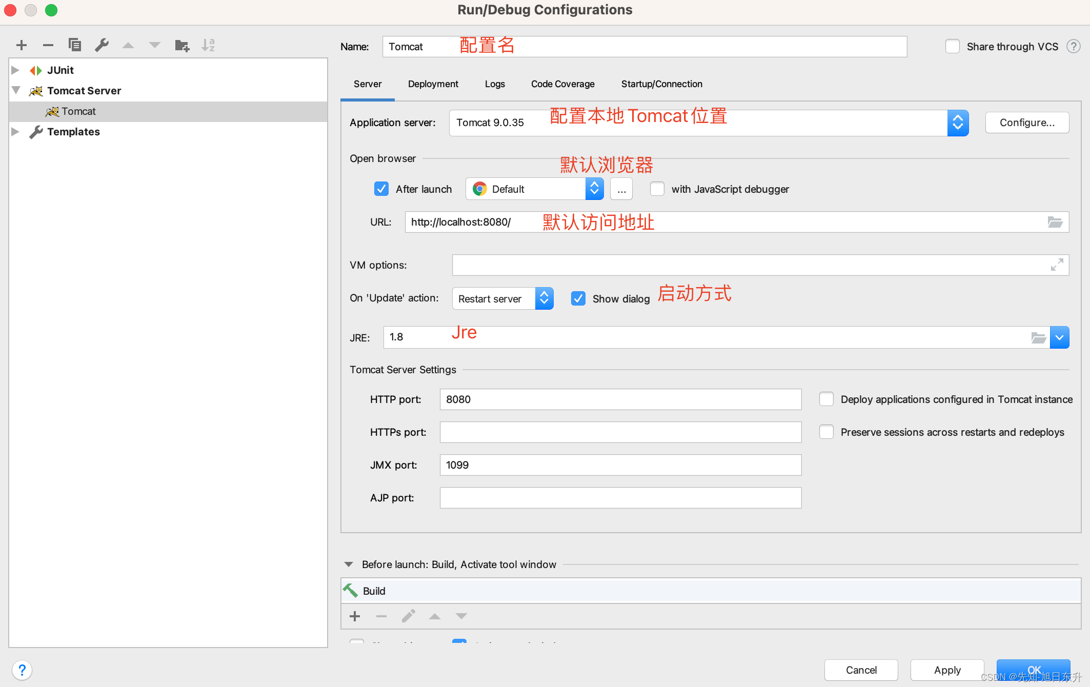Screen dimensions: 1090x687
Task: Click the VM options input field
Action: tap(760, 265)
